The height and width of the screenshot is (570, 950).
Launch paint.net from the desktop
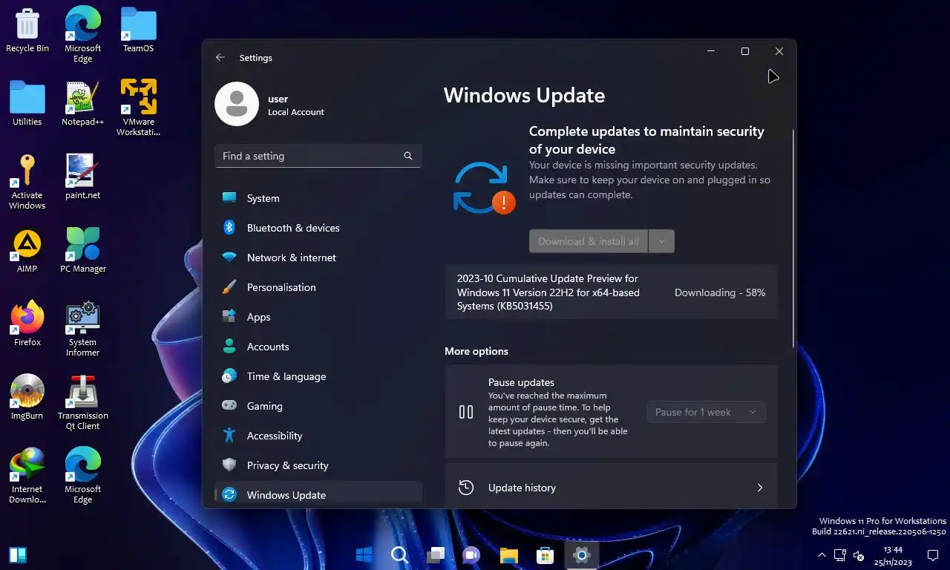tap(82, 176)
